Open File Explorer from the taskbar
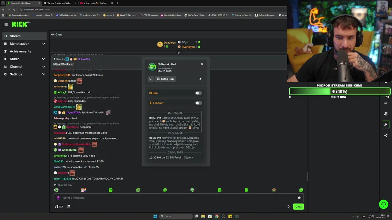392x220 pixels. (203, 216)
